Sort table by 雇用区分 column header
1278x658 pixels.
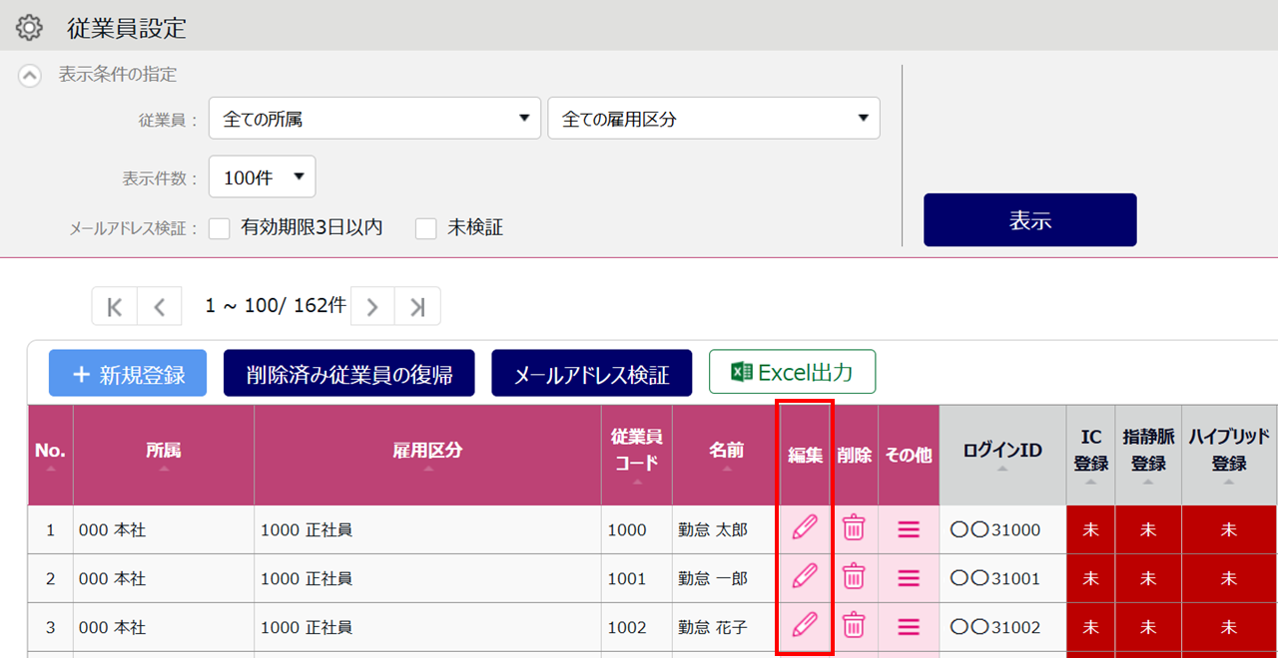click(427, 455)
